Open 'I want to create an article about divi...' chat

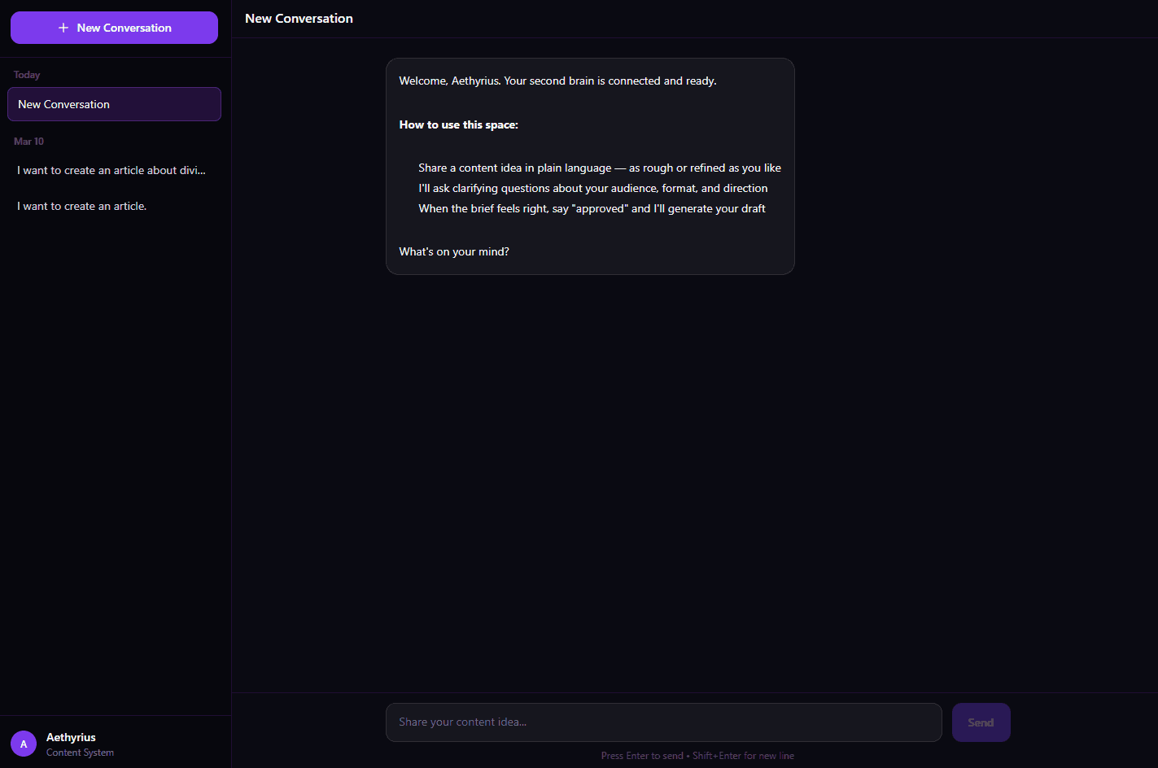tap(114, 170)
